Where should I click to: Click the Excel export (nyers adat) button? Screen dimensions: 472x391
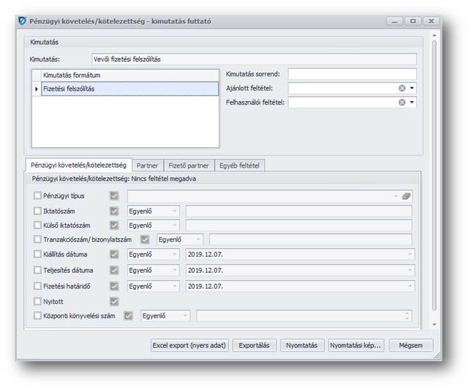tap(191, 346)
